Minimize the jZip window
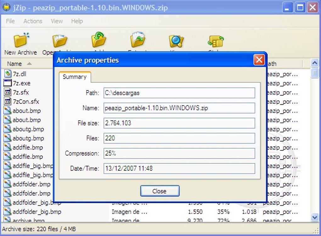 [x=287, y=8]
